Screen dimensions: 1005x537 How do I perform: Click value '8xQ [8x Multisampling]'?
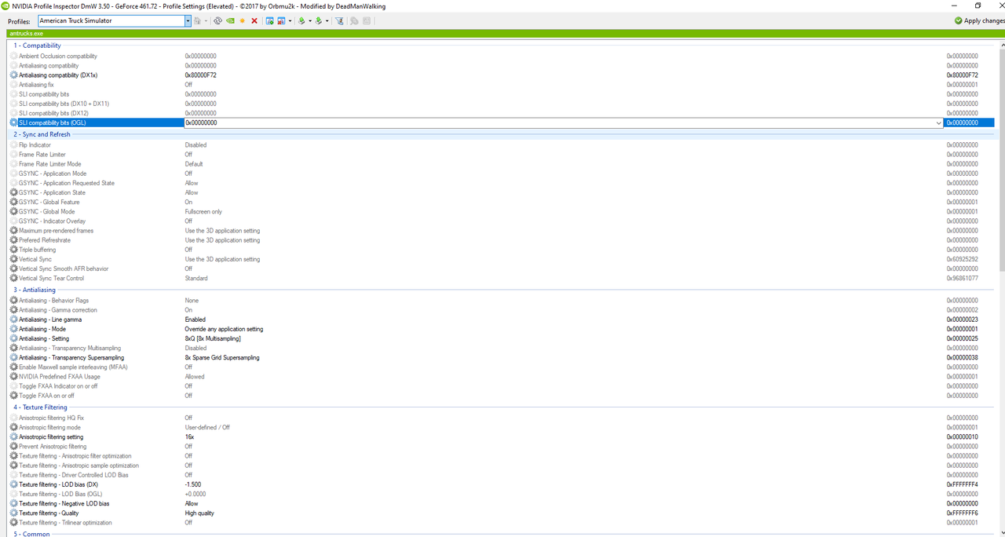pyautogui.click(x=213, y=338)
